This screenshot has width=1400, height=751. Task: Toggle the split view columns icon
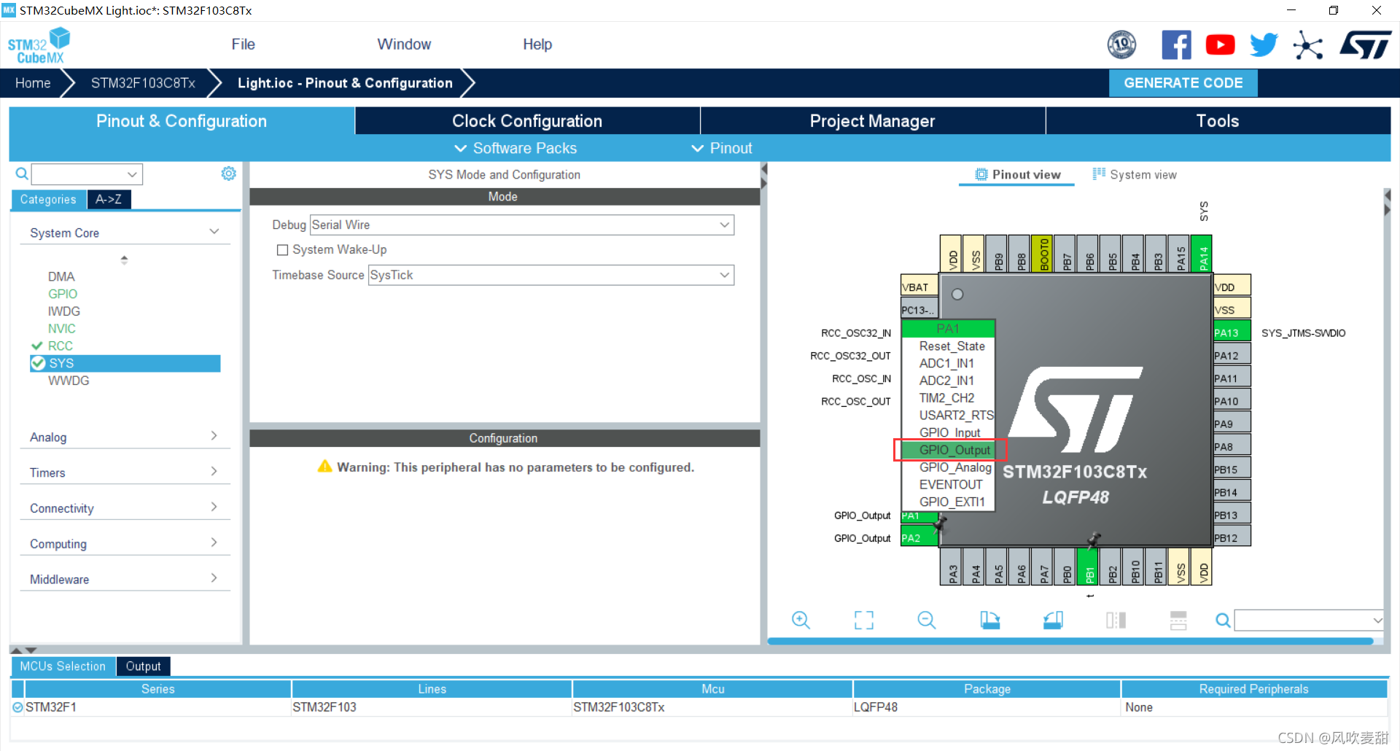pos(1116,620)
